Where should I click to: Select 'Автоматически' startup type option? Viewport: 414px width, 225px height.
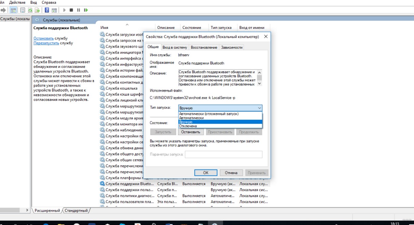pyautogui.click(x=191, y=118)
